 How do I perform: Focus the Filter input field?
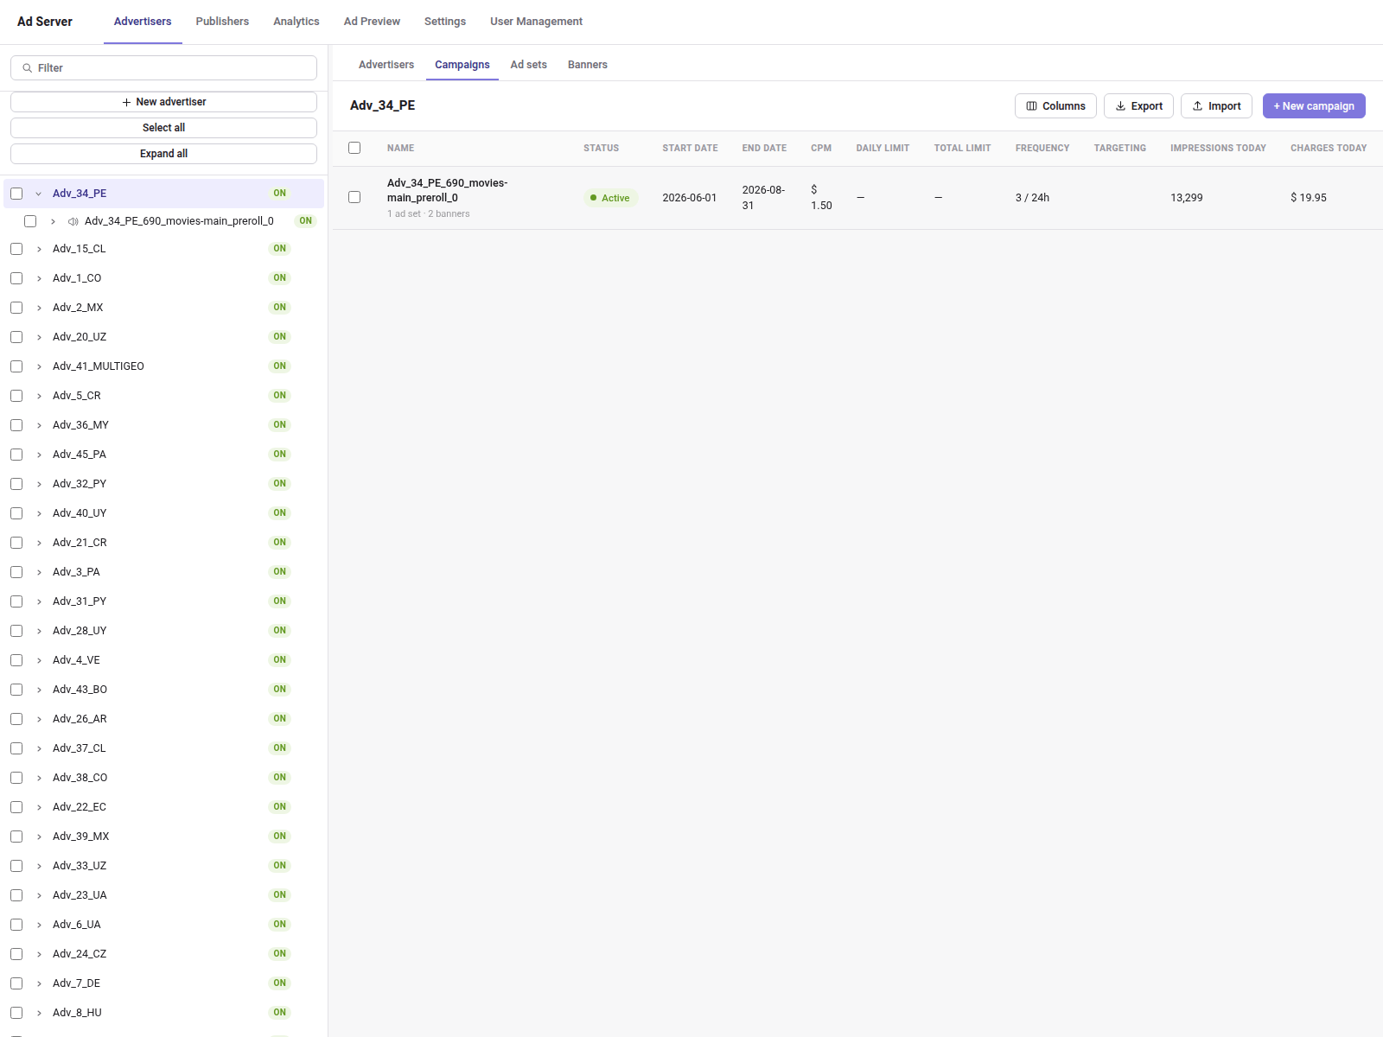tap(163, 68)
